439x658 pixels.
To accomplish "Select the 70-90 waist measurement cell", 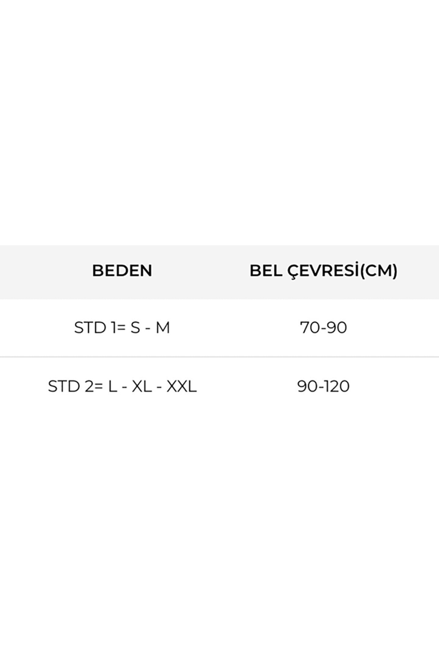I will (323, 328).
